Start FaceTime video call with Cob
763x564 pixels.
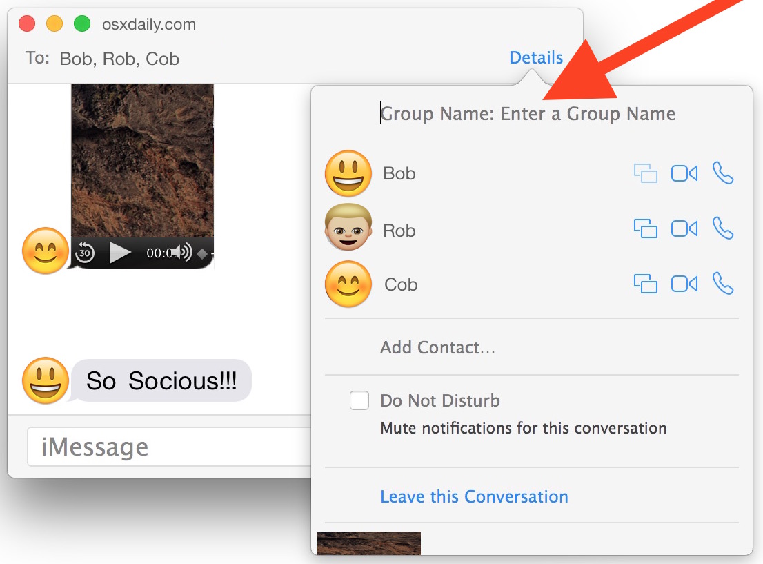(684, 284)
